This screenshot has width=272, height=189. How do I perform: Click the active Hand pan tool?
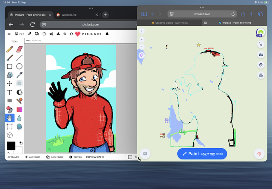click(x=9, y=118)
